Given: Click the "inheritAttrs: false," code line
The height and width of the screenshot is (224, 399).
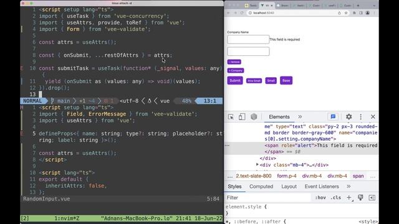Looking at the screenshot, I should tap(76, 186).
